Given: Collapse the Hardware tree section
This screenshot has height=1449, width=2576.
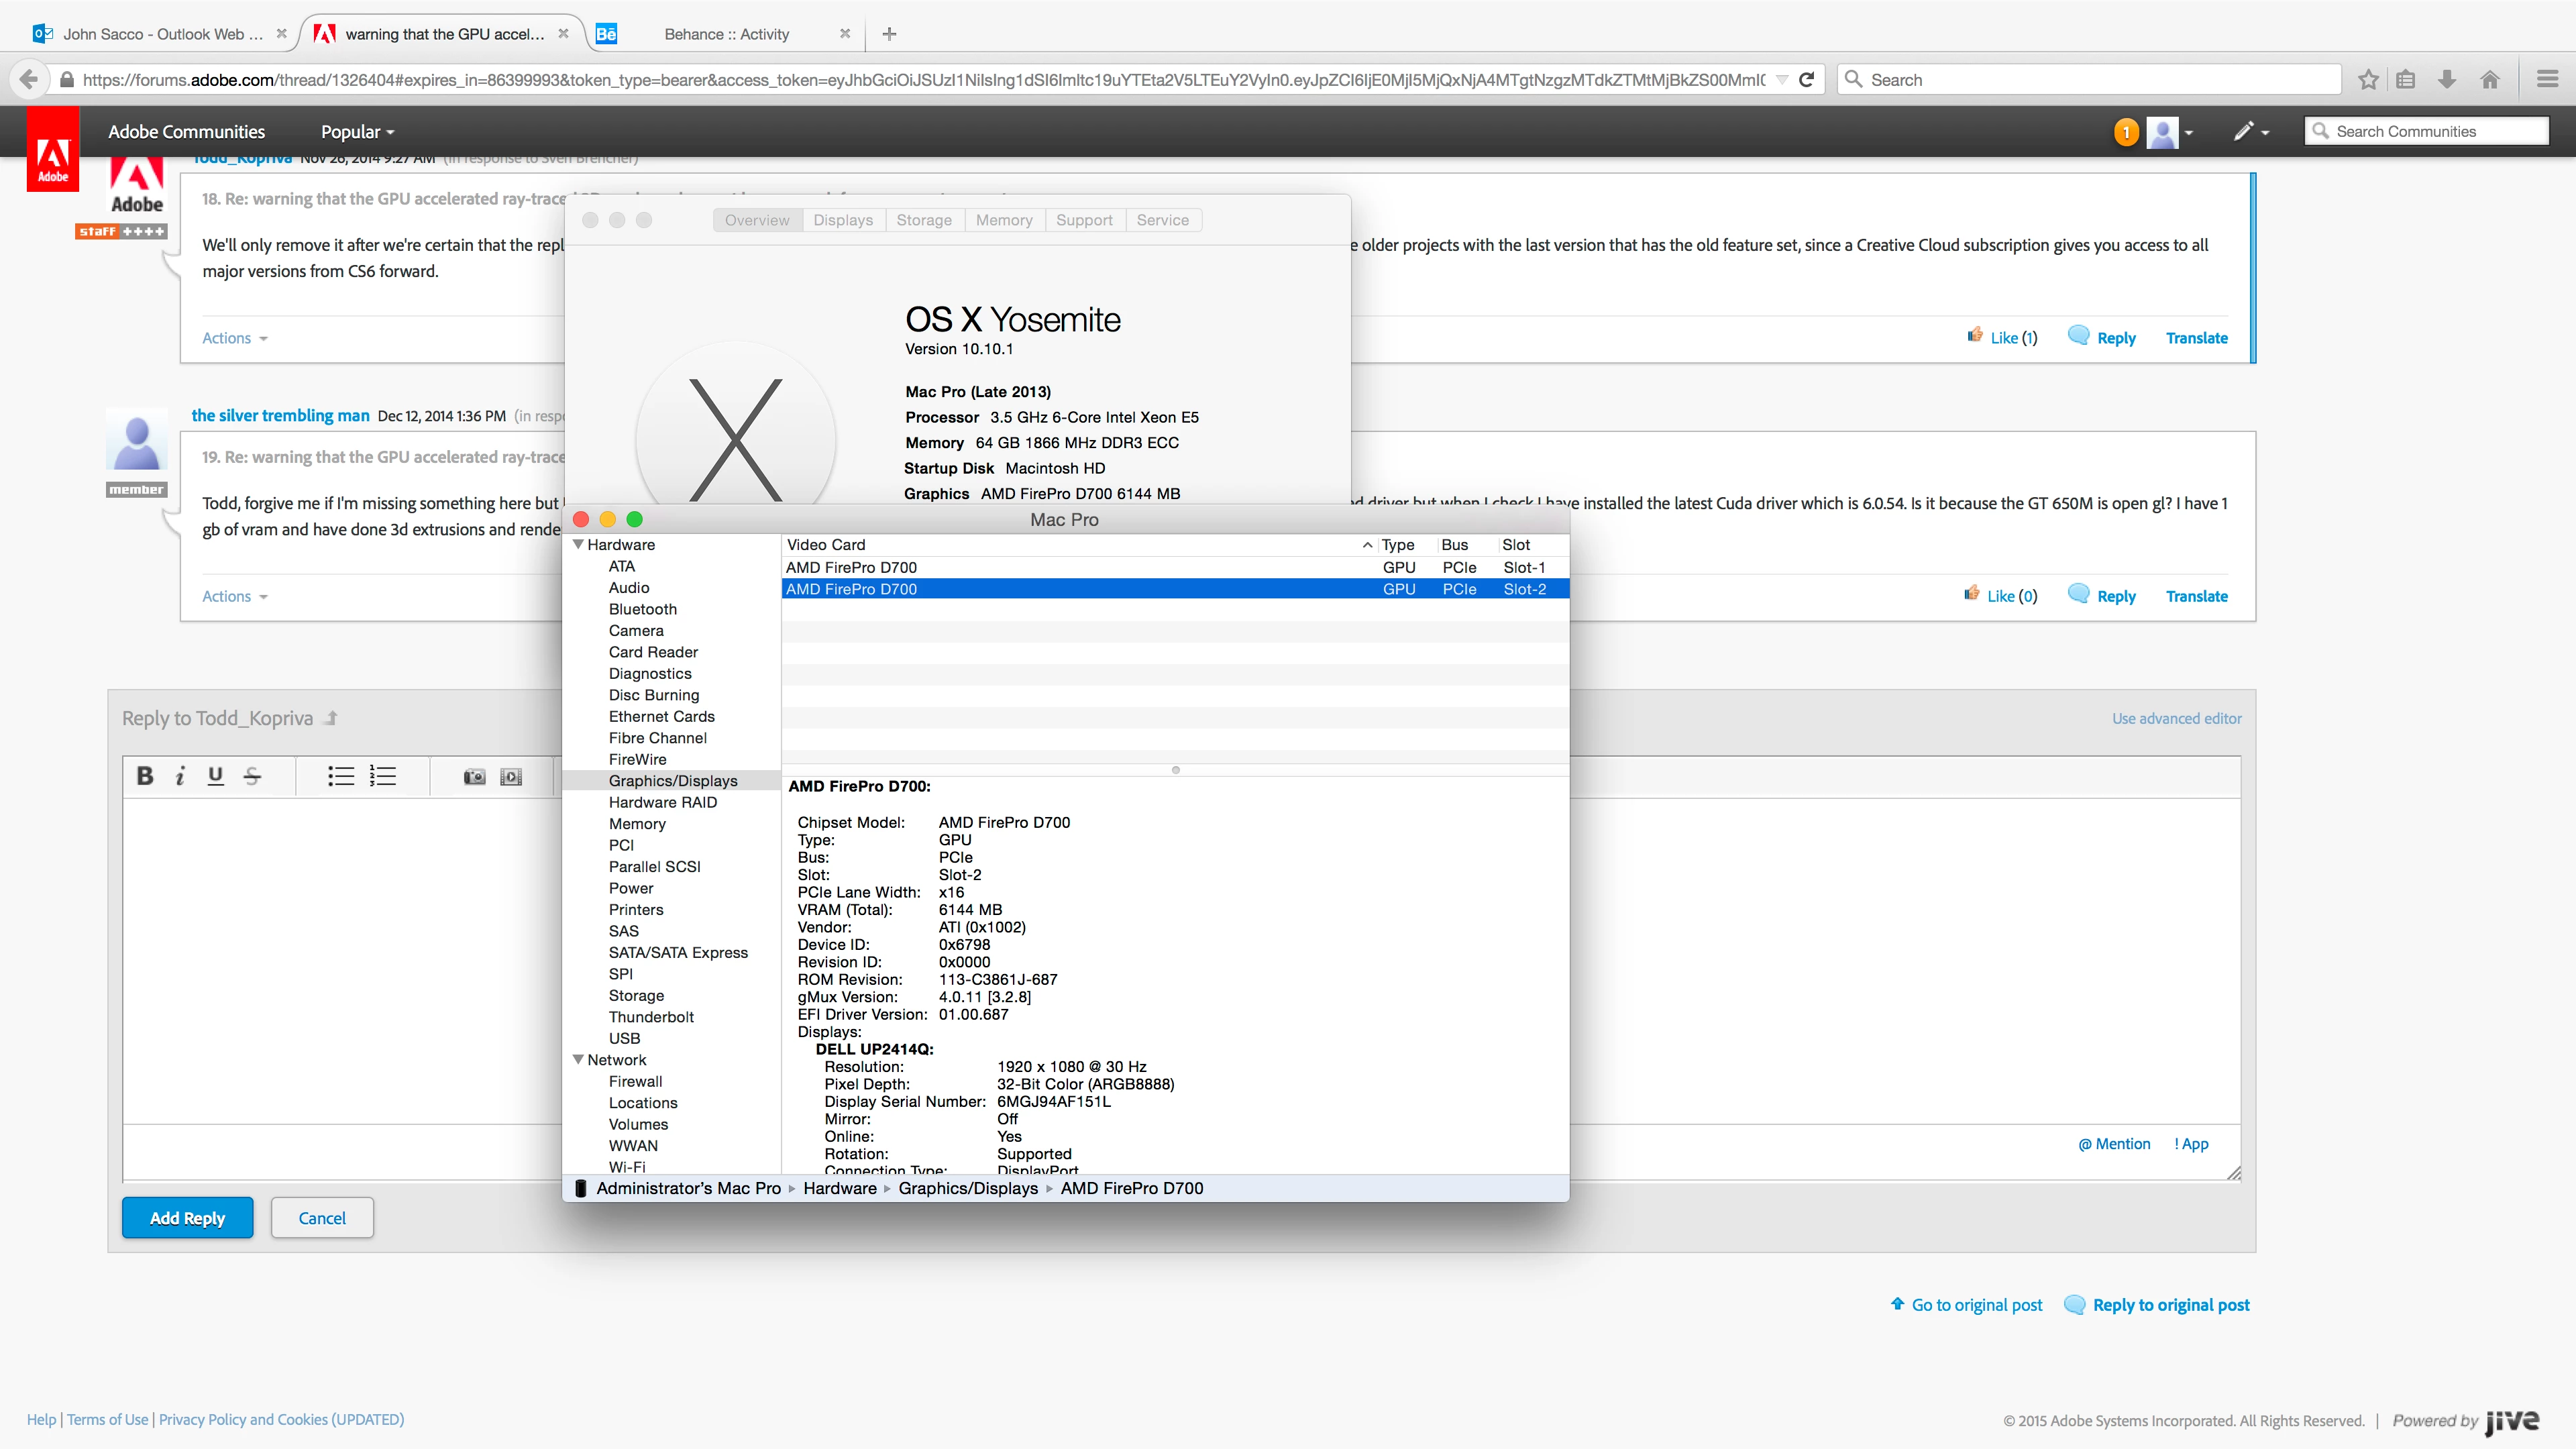Looking at the screenshot, I should pos(578,545).
